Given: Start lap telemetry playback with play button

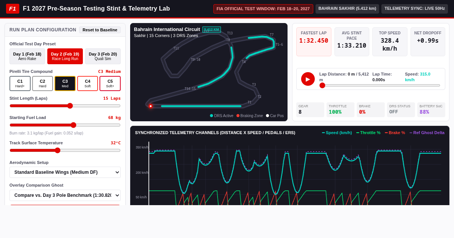Looking at the screenshot, I should pyautogui.click(x=308, y=79).
